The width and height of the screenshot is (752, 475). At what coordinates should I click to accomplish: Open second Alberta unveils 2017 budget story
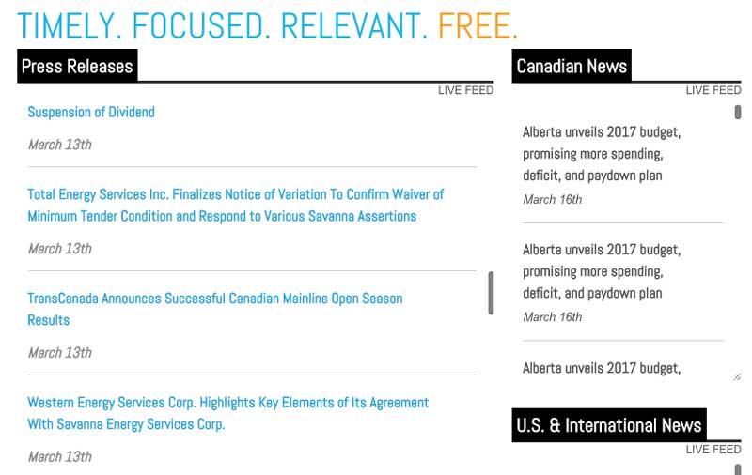tap(602, 271)
